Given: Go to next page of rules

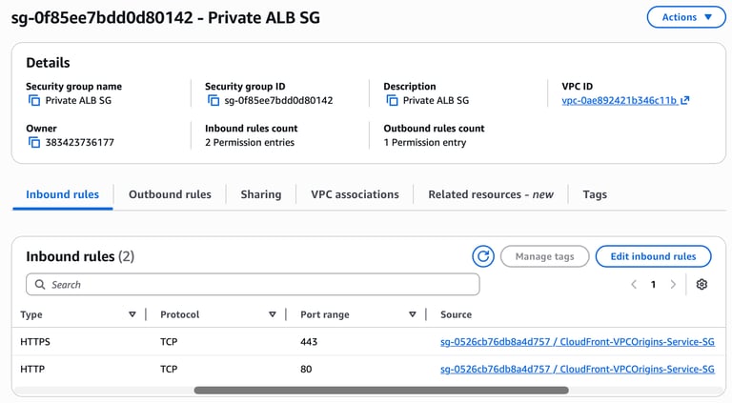Looking at the screenshot, I should click(x=673, y=284).
